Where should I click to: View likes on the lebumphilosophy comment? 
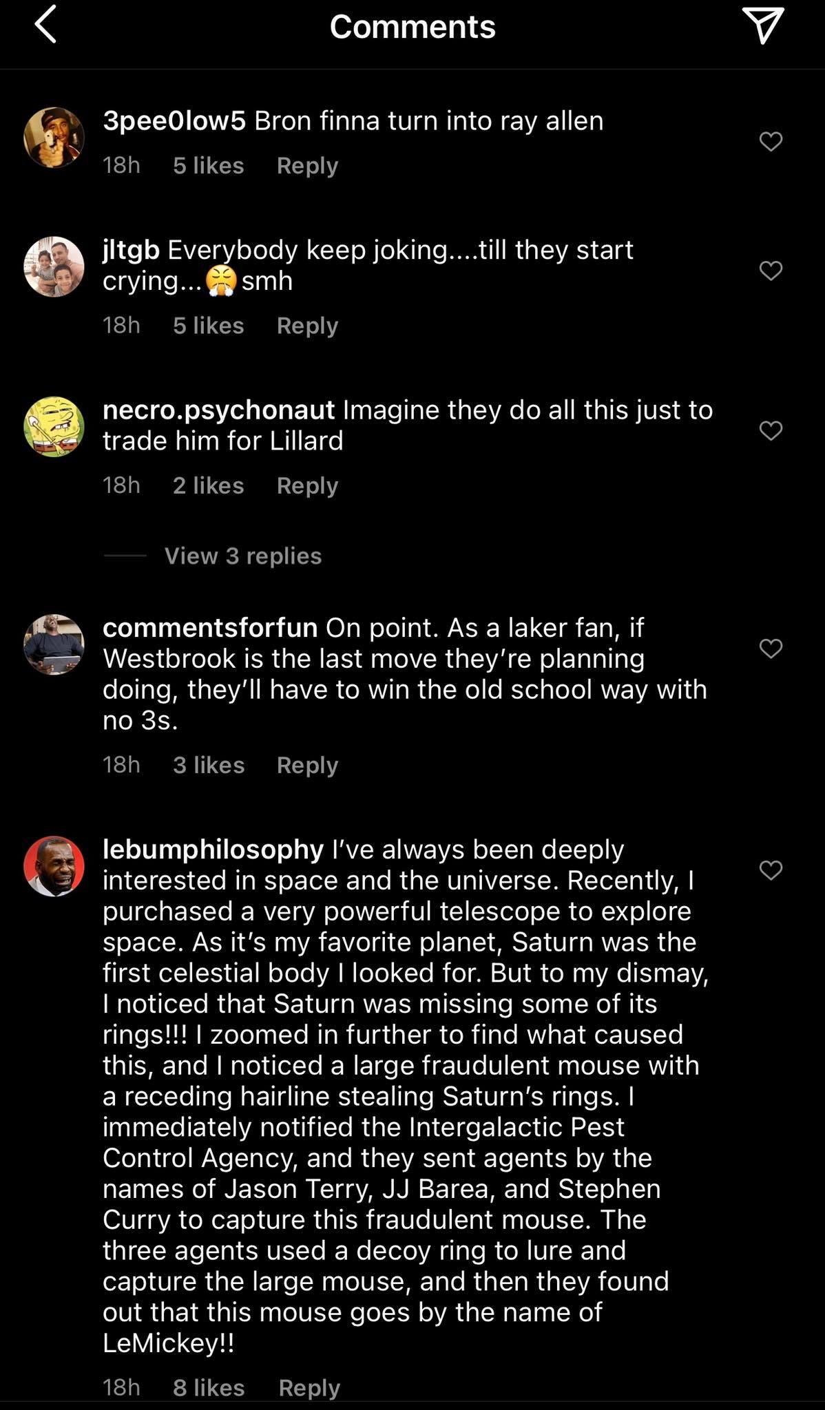click(209, 1387)
